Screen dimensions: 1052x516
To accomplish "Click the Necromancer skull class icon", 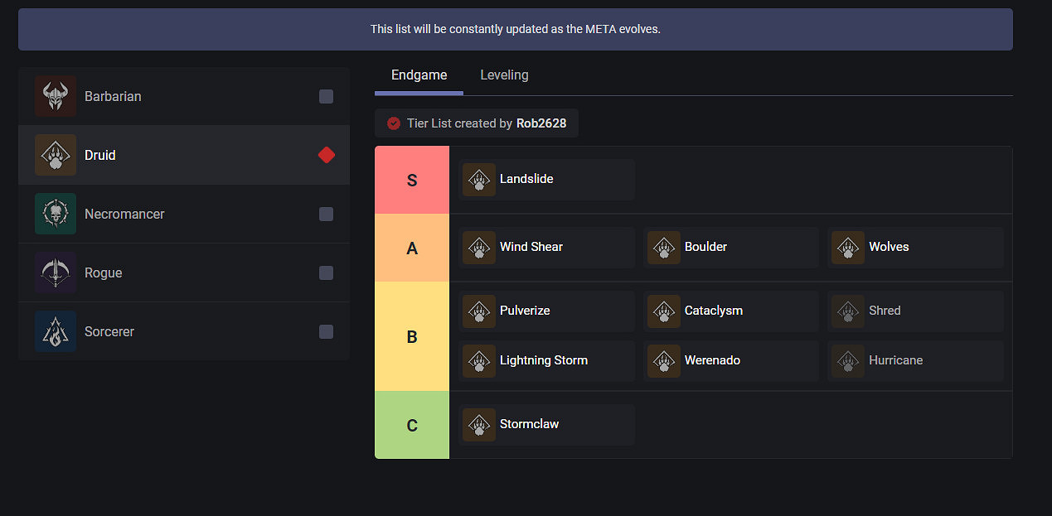I will [56, 214].
